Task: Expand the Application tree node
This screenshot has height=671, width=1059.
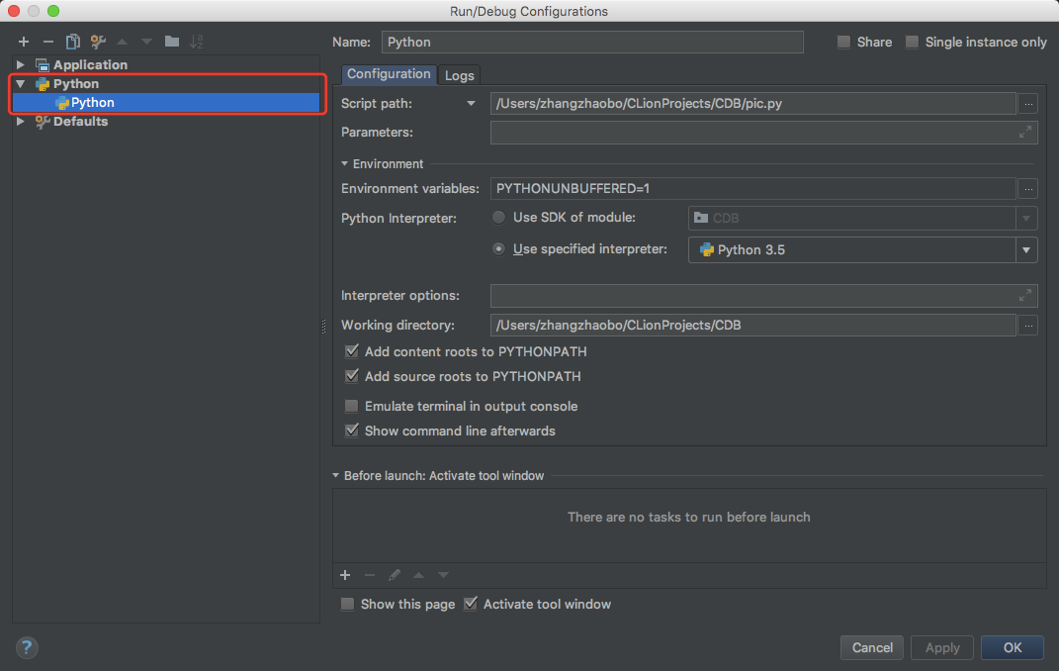Action: tap(20, 65)
